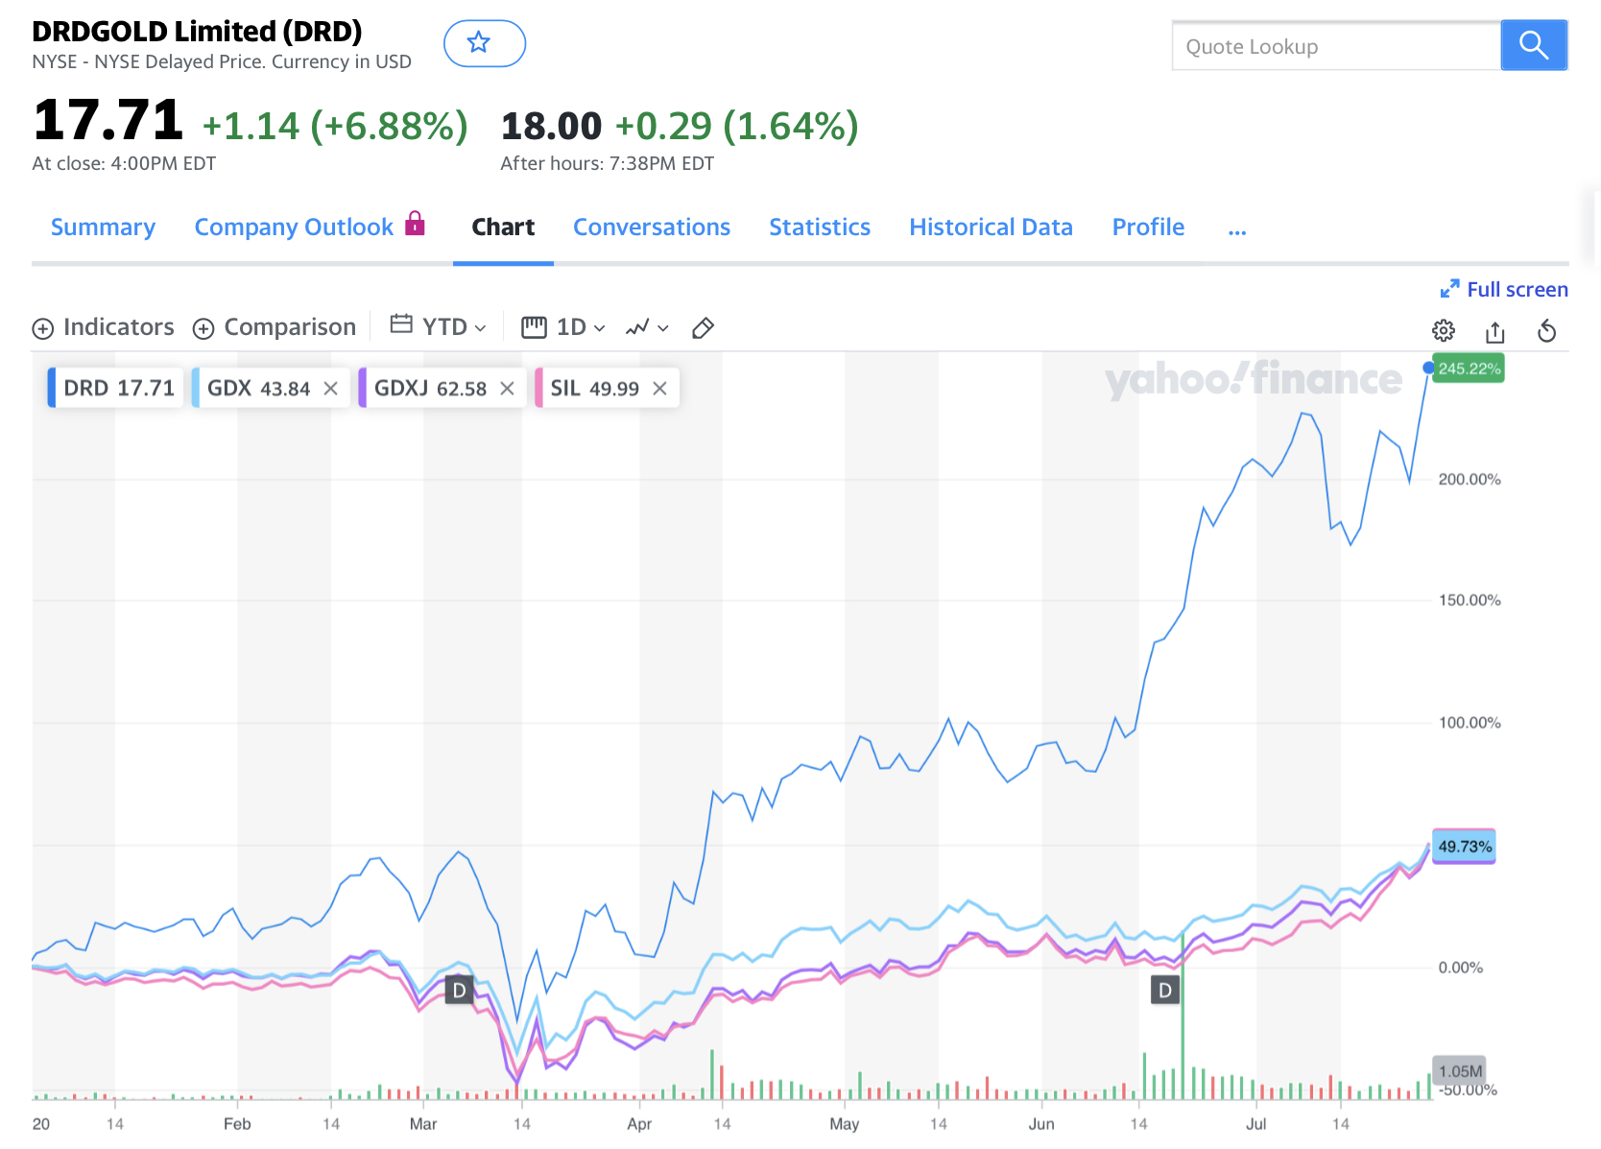The width and height of the screenshot is (1601, 1149).
Task: Select the draw pencil tool
Action: tap(703, 328)
